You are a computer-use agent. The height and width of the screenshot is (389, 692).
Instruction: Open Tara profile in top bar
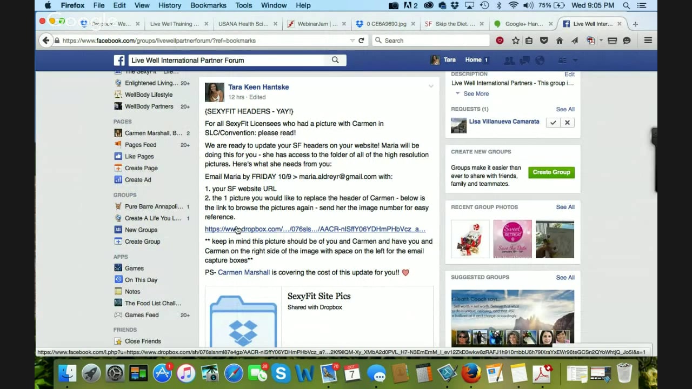click(x=443, y=60)
